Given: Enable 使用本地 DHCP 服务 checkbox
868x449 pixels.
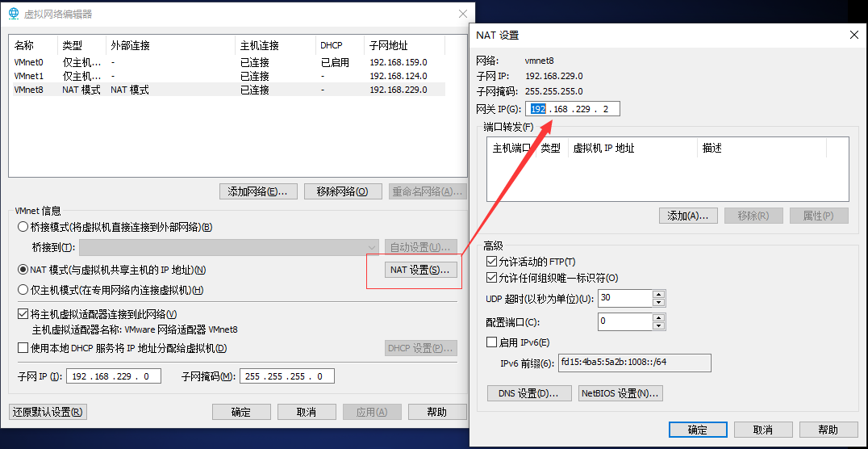Looking at the screenshot, I should tap(23, 348).
